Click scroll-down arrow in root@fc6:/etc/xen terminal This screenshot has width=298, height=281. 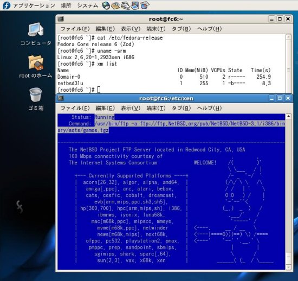click(x=288, y=267)
